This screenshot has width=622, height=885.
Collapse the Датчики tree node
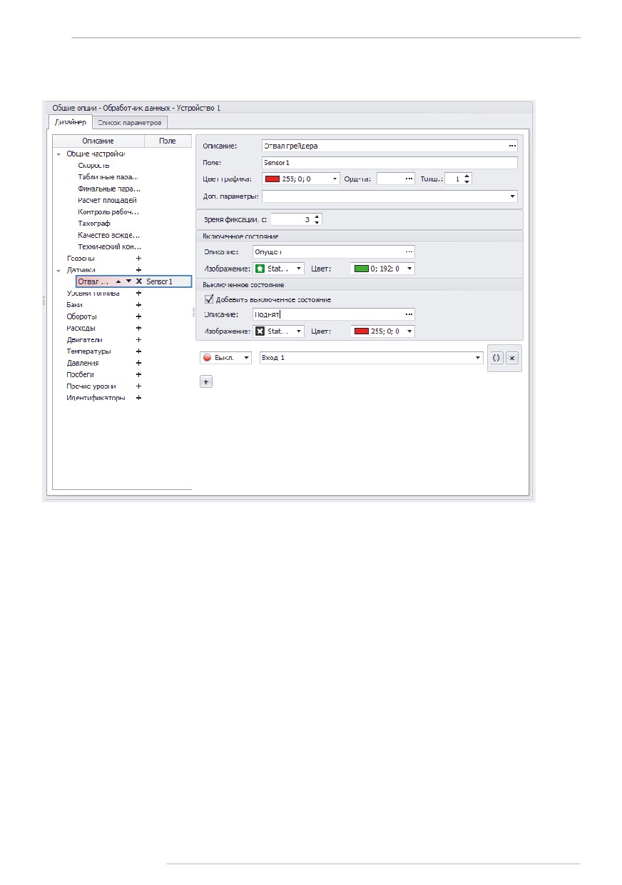[x=58, y=270]
